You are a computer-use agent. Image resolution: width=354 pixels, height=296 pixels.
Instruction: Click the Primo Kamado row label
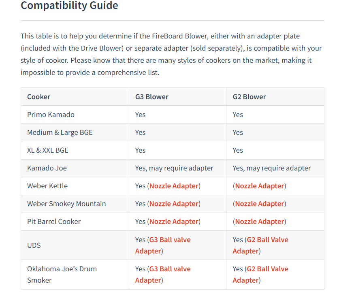(51, 115)
